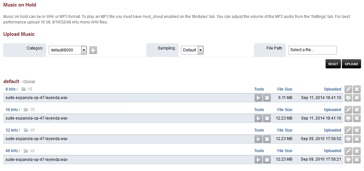
Task: Click the Select a file input field
Action: coord(312,50)
